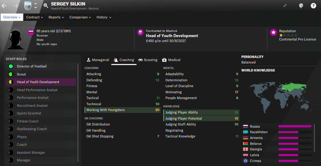Click the contract club badge icon

[140, 32]
